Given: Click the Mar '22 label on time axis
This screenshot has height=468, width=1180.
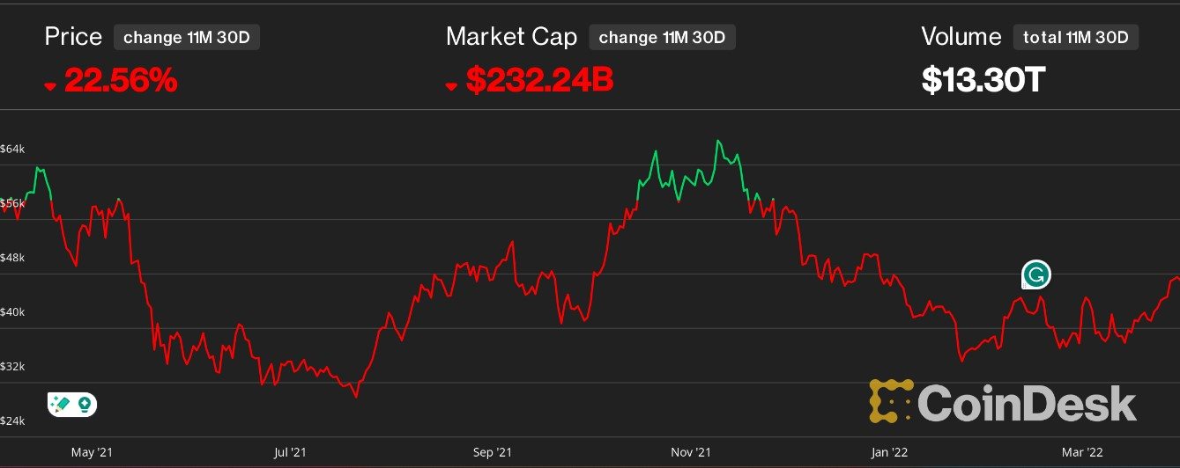Looking at the screenshot, I should (1082, 453).
